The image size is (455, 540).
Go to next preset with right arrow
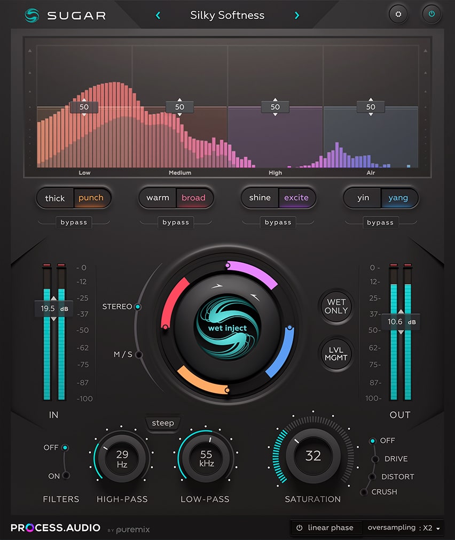point(297,16)
